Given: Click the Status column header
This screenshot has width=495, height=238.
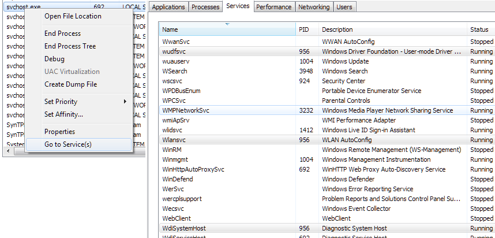Looking at the screenshot, I should pyautogui.click(x=479, y=29).
